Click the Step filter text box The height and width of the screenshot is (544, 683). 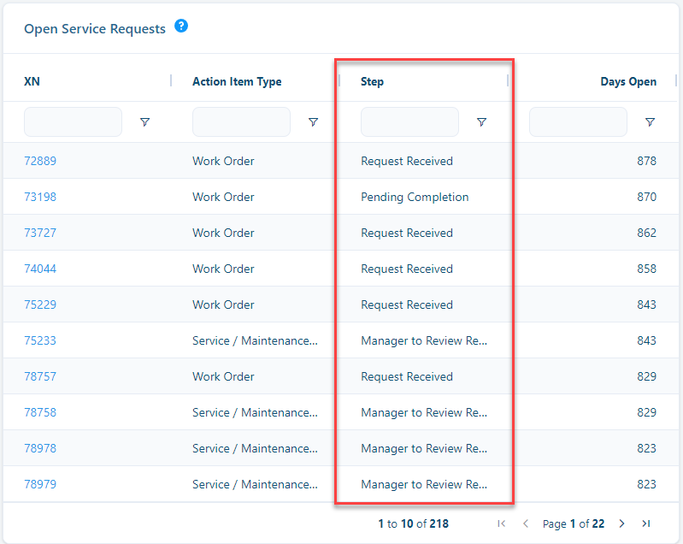coord(410,122)
